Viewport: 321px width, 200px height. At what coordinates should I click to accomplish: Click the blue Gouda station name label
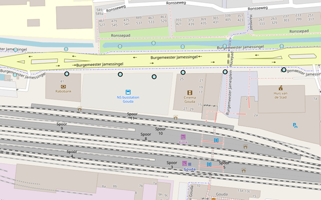(x=189, y=169)
